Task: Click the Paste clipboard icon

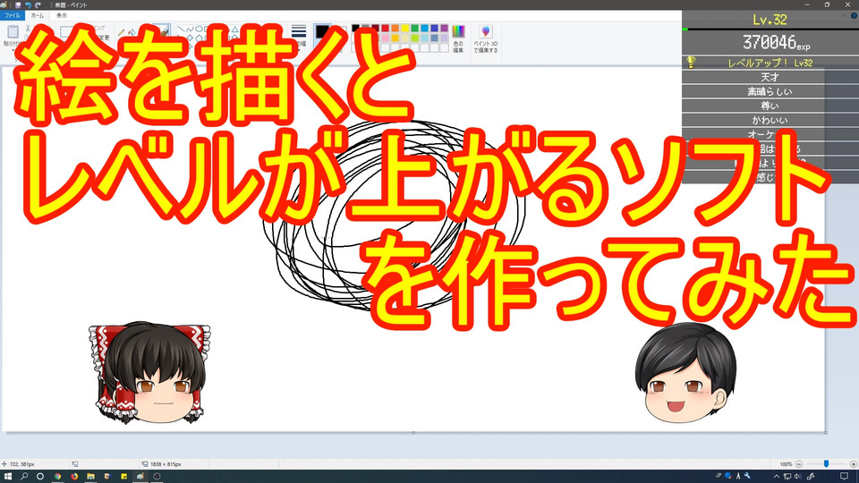Action: [12, 31]
